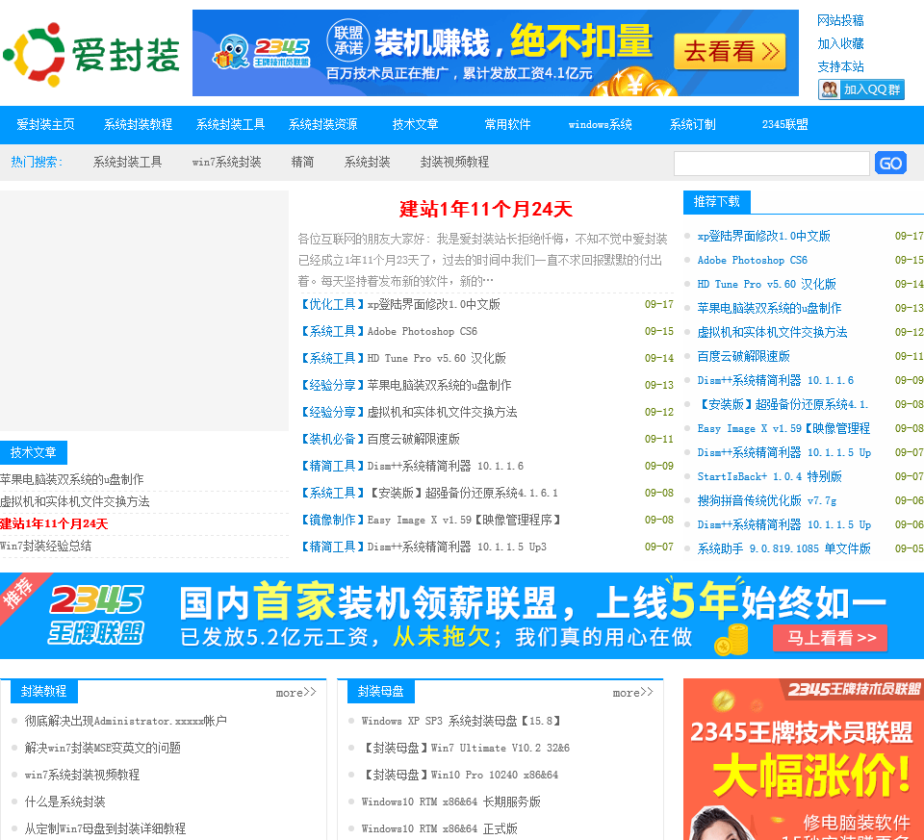The height and width of the screenshot is (840, 924).
Task: Open 彻底解决出现Administrator.xxxxx帐户 tutorial
Action: click(x=125, y=721)
